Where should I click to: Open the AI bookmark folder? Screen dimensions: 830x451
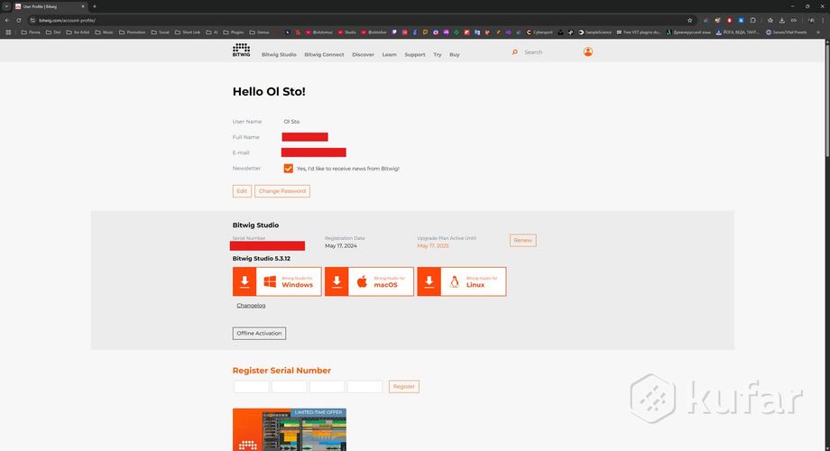pos(212,32)
